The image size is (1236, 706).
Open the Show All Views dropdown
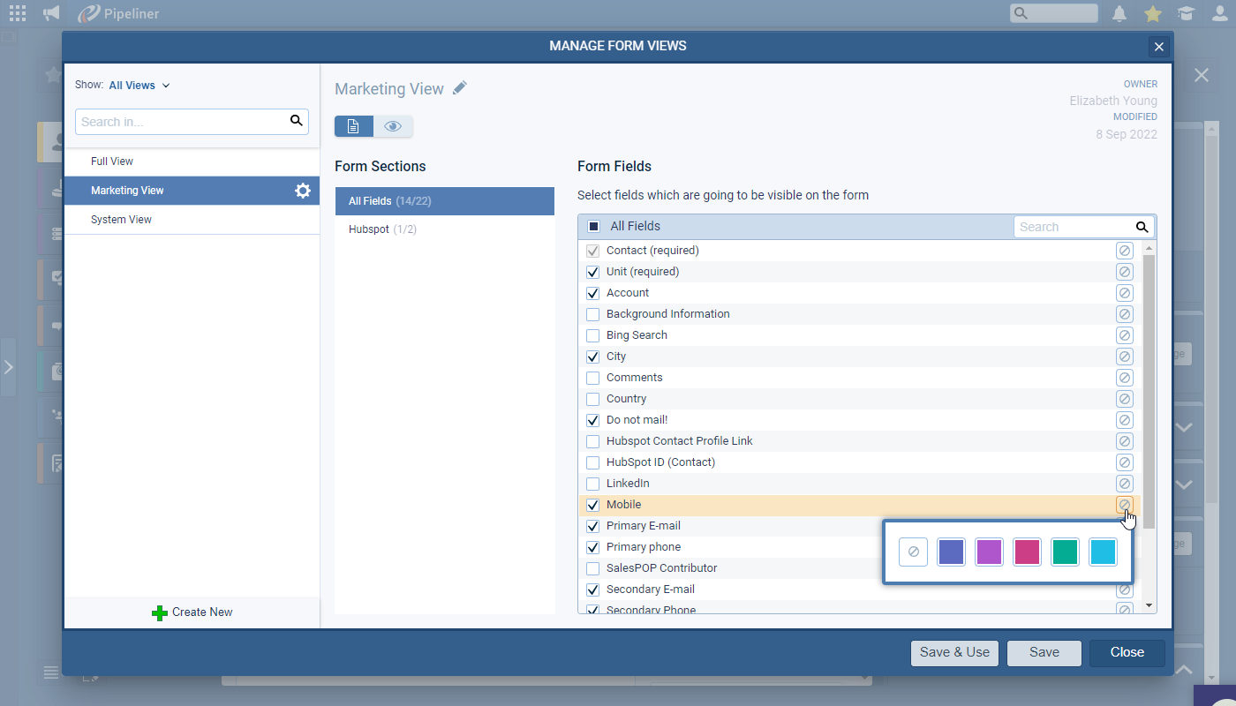click(139, 86)
